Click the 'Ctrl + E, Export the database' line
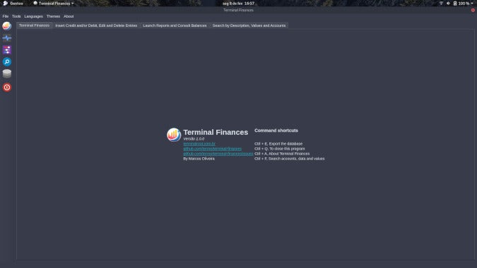Screen dimensions: 477x268 pos(278,144)
